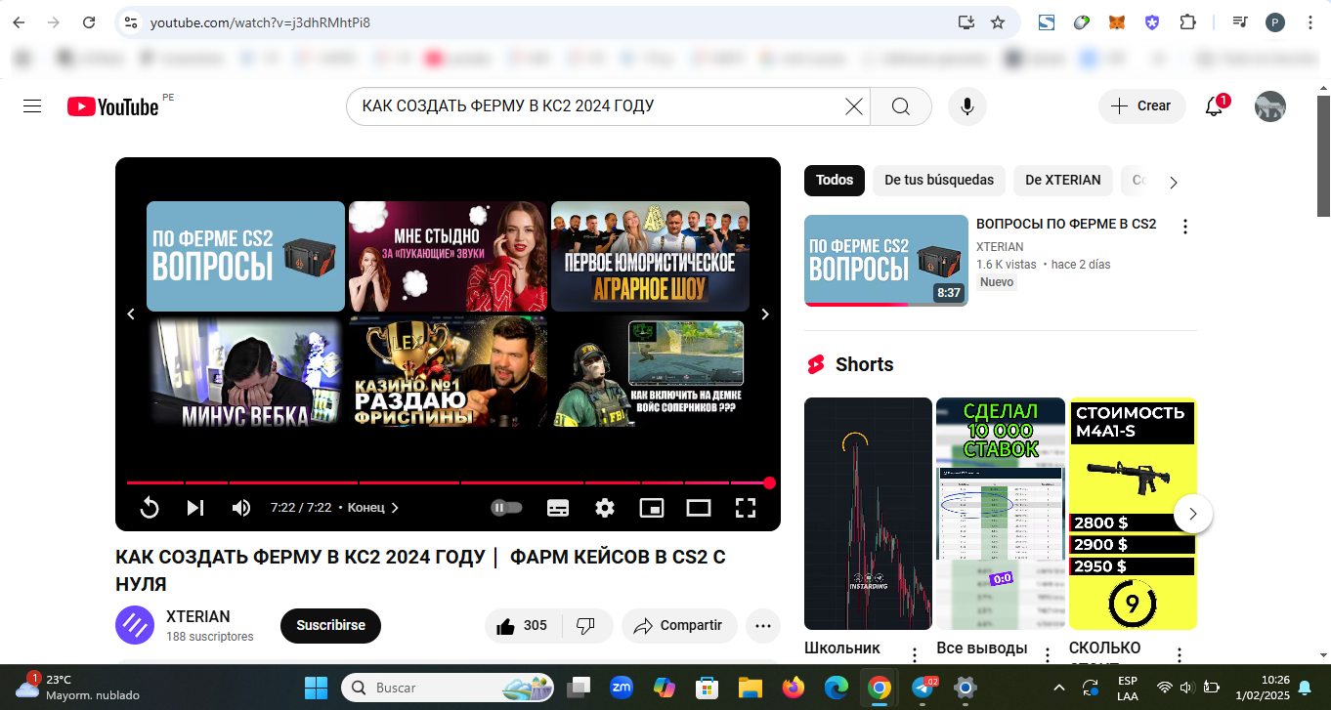Open the YouTube hamburger guide menu

point(32,106)
